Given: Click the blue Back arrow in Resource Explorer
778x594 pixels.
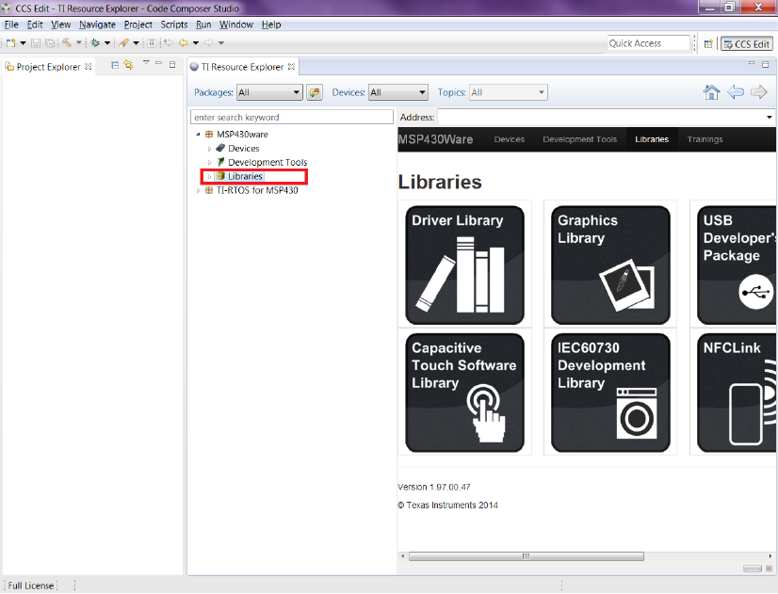Looking at the screenshot, I should tap(736, 92).
